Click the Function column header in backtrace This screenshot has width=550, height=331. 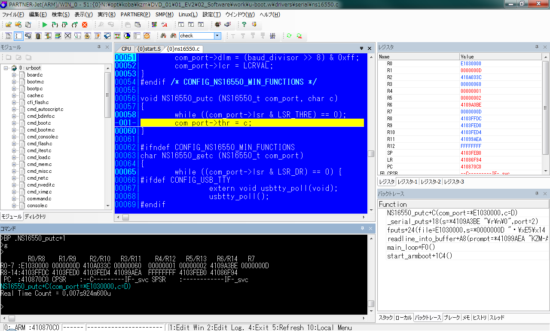click(x=463, y=204)
